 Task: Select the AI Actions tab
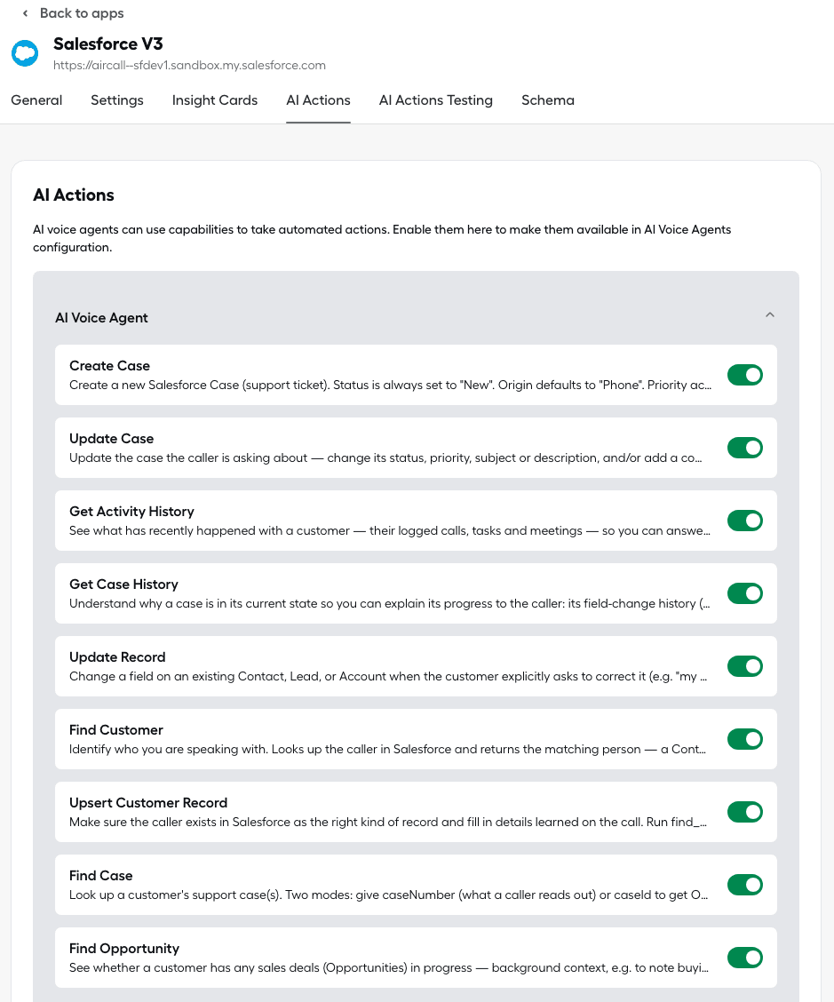(x=318, y=100)
